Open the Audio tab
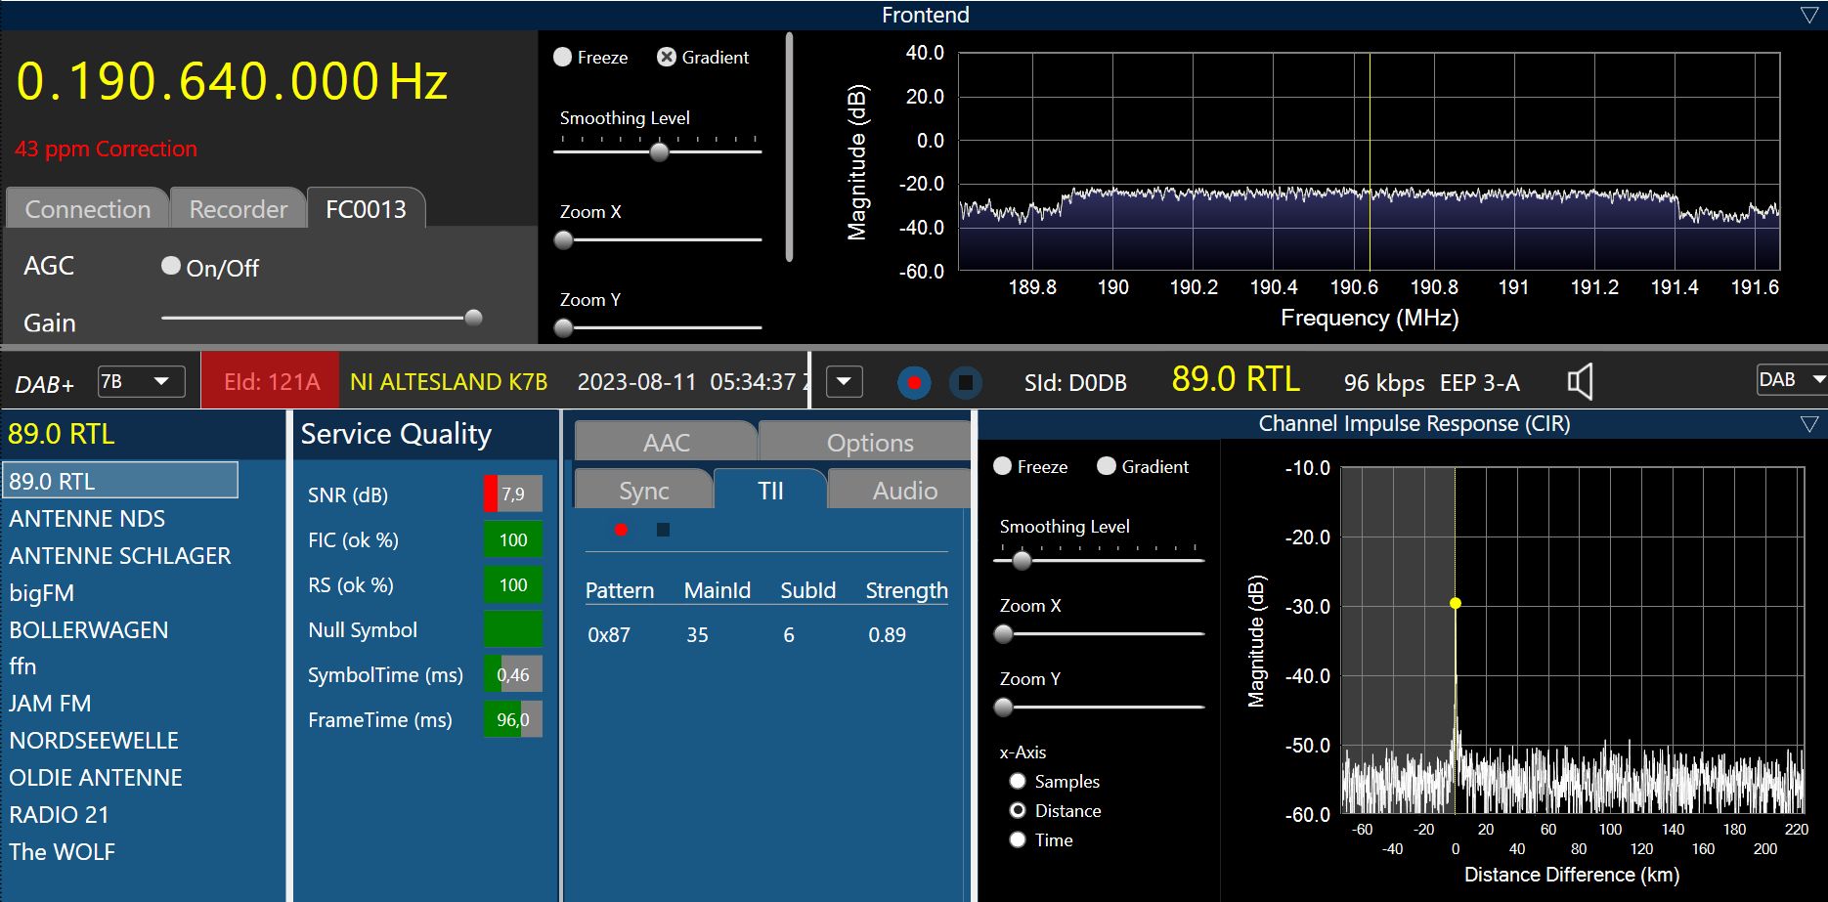Viewport: 1828px width, 902px height. click(904, 491)
